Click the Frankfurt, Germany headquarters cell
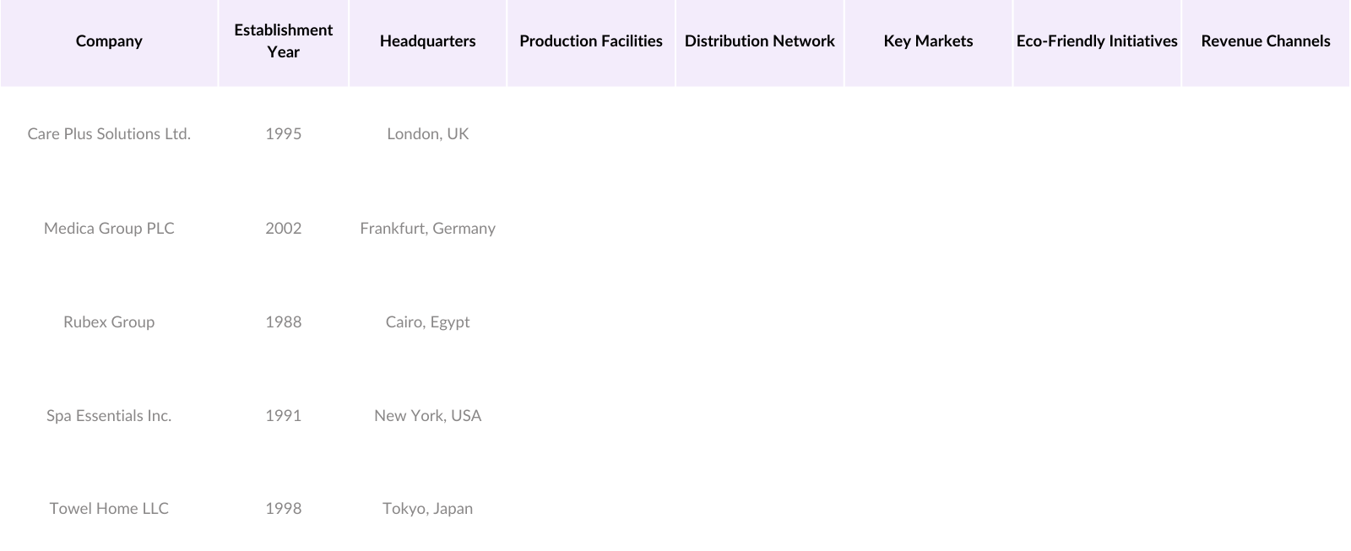 [x=427, y=229]
